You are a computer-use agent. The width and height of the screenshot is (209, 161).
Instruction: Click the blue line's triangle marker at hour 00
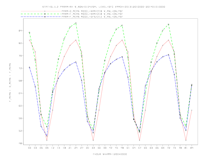[30, 67]
